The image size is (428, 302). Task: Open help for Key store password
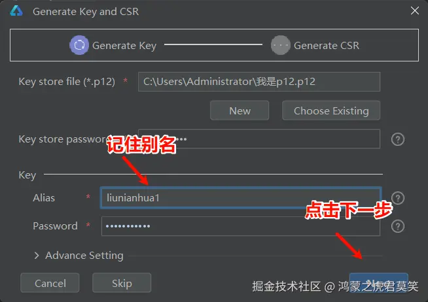[398, 139]
